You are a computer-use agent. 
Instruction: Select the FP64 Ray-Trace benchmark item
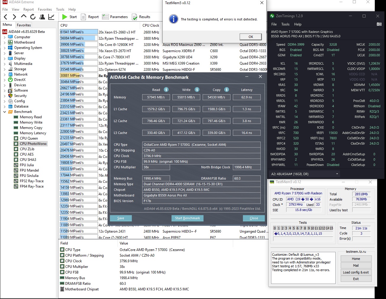[32, 186]
